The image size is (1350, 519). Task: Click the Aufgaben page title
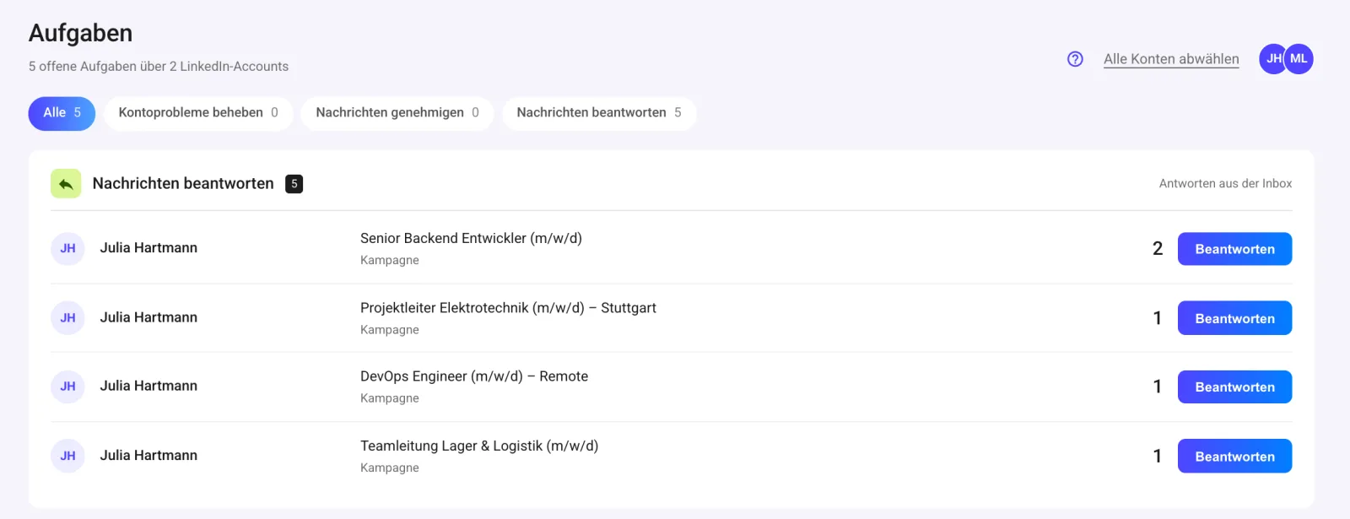(81, 34)
